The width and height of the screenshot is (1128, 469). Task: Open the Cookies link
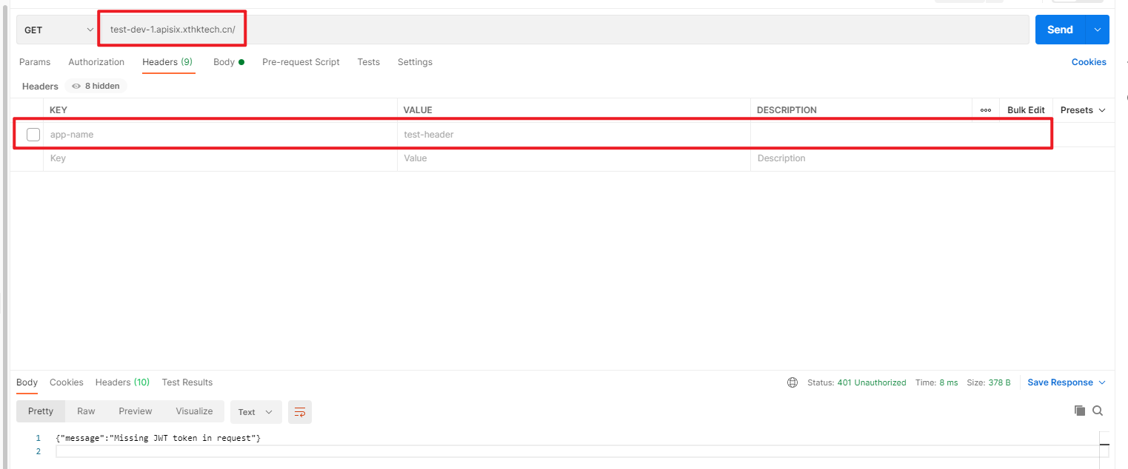click(x=1089, y=62)
